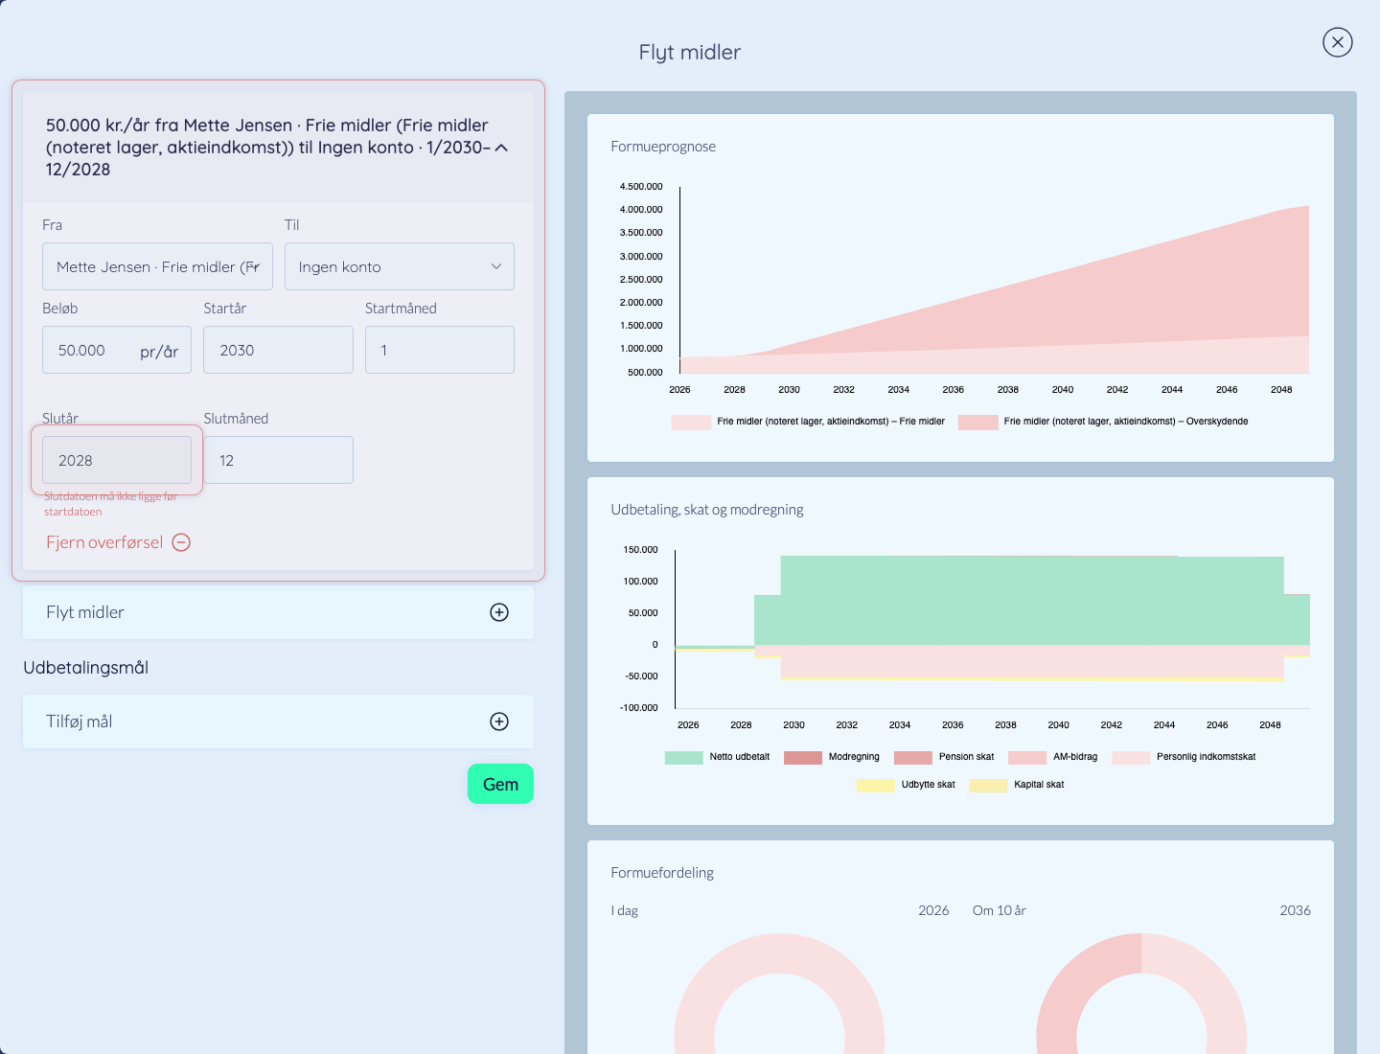Click the Formuefordeling heading
The image size is (1380, 1054).
click(662, 873)
